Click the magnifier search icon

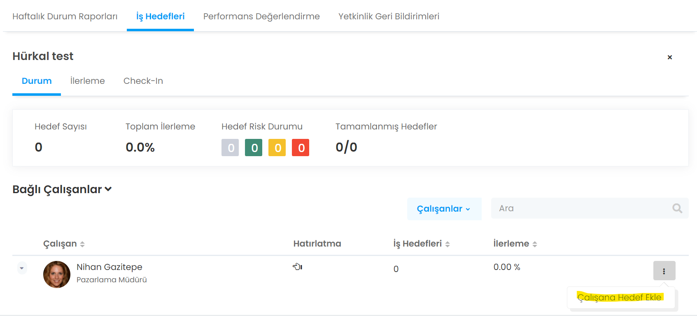click(x=677, y=208)
